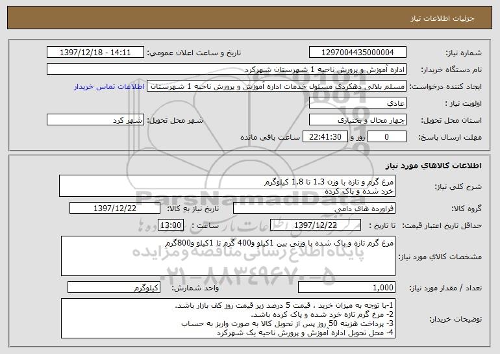The image size is (500, 354).
Task: Click the label 'مهلت ارسال پاسخ:'
Action: click(x=450, y=137)
